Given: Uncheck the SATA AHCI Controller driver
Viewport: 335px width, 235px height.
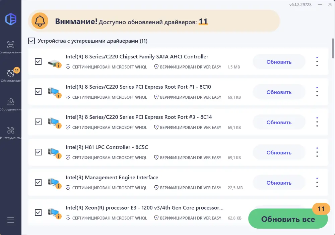Looking at the screenshot, I should tap(38, 61).
